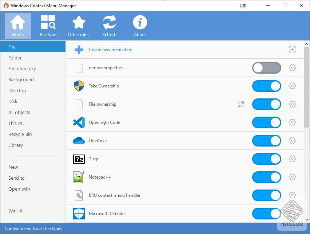
Task: Click the Open with Code label
Action: point(104,122)
